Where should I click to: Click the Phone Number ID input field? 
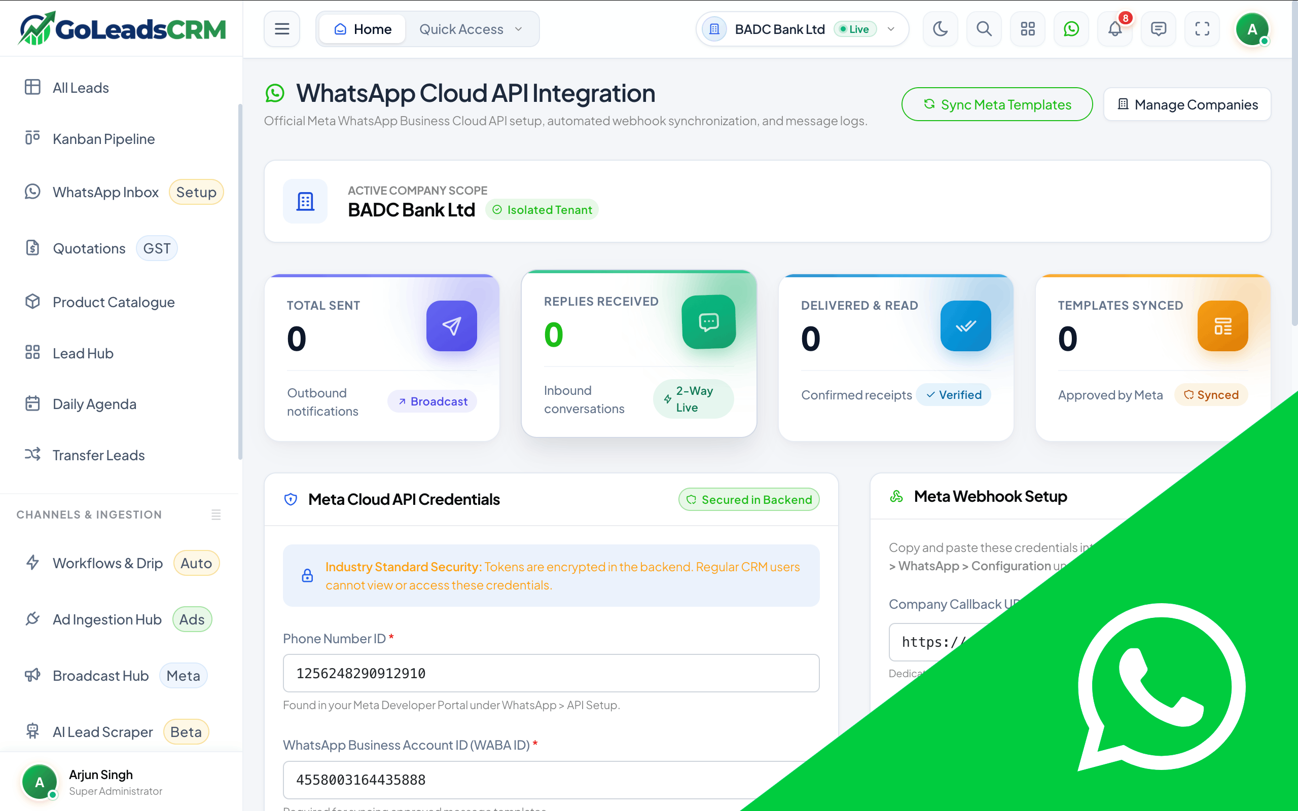click(551, 673)
